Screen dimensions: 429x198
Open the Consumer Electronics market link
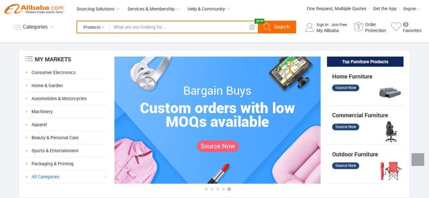pyautogui.click(x=53, y=73)
